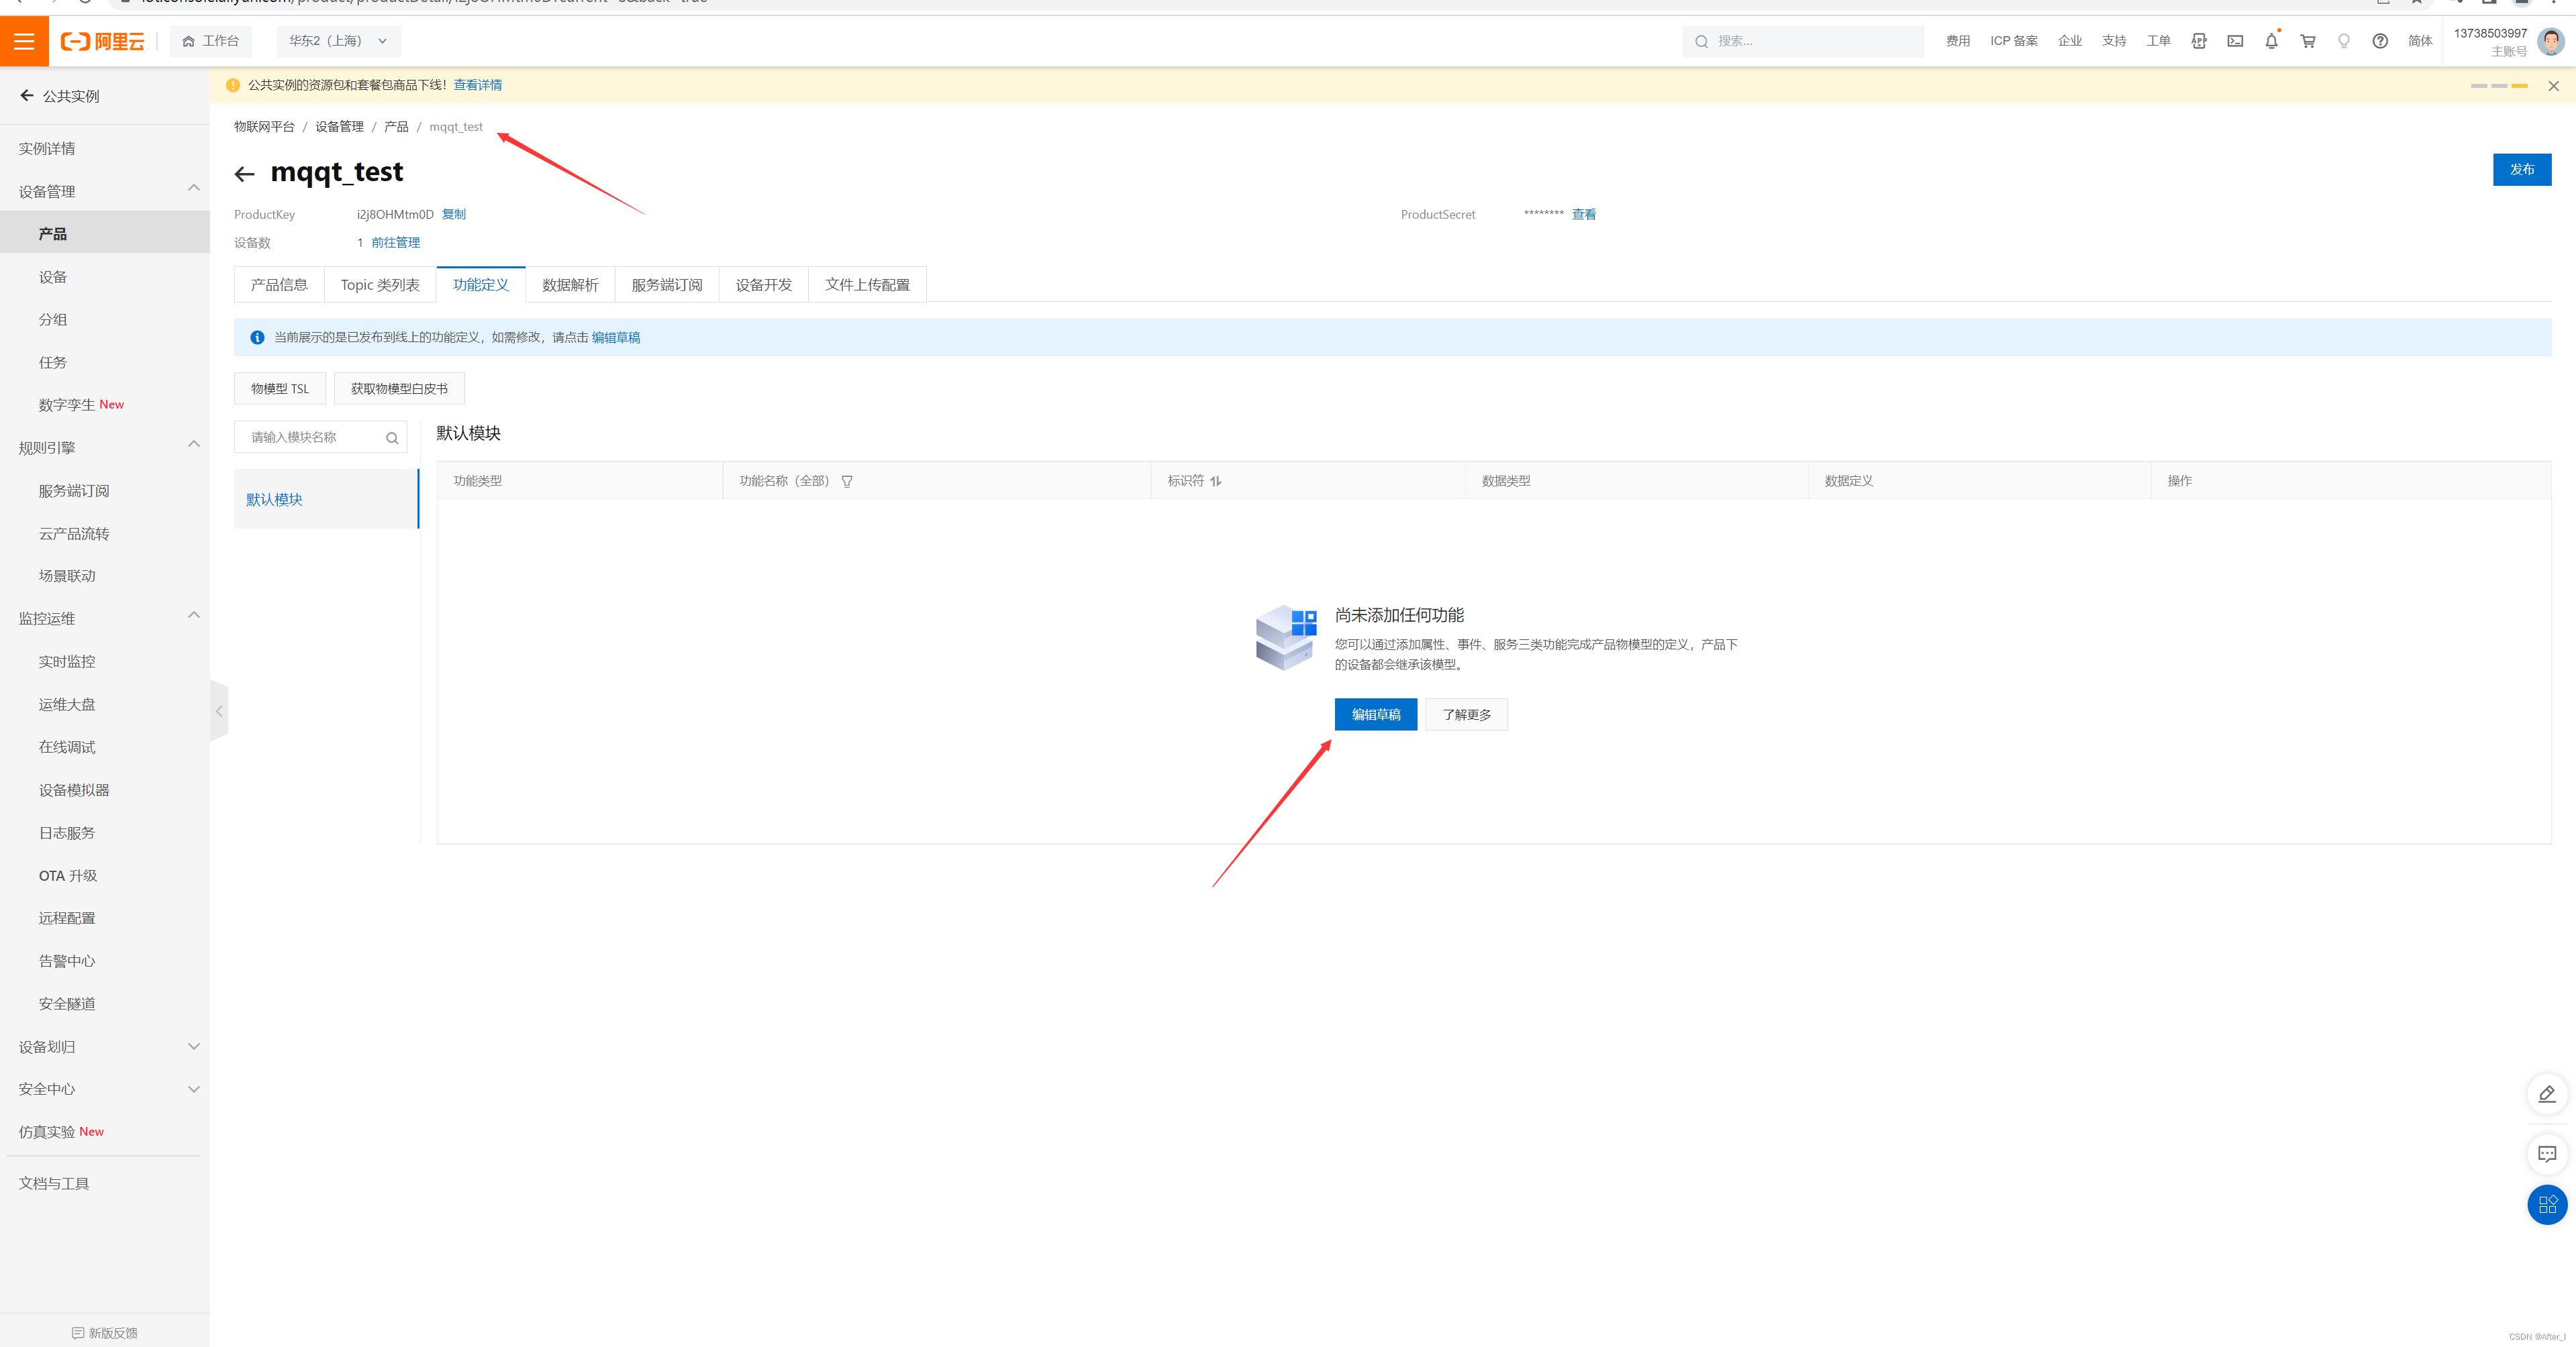Click the 发布 publish button
This screenshot has width=2576, height=1347.
pos(2521,170)
